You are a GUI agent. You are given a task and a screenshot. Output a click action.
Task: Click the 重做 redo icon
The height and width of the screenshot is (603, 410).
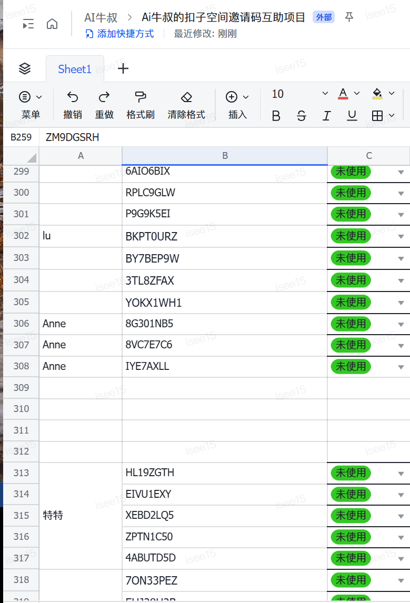pos(104,97)
